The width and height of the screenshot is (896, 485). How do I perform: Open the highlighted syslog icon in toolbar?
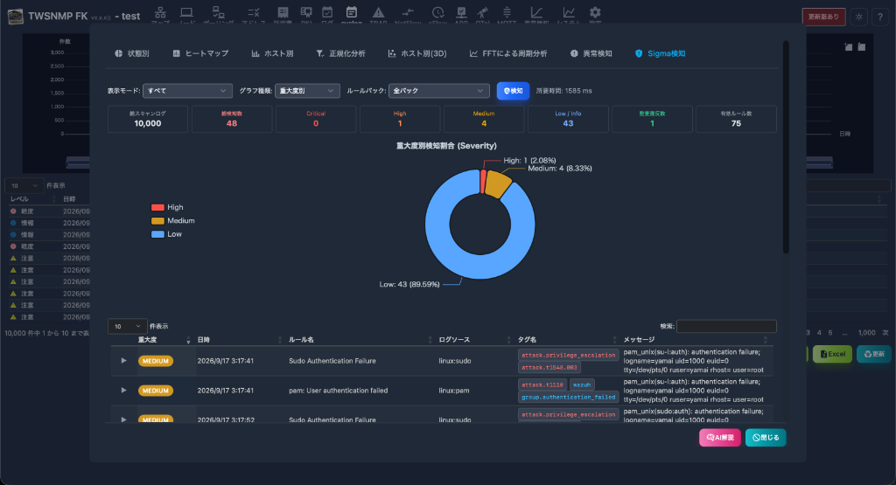tap(352, 12)
